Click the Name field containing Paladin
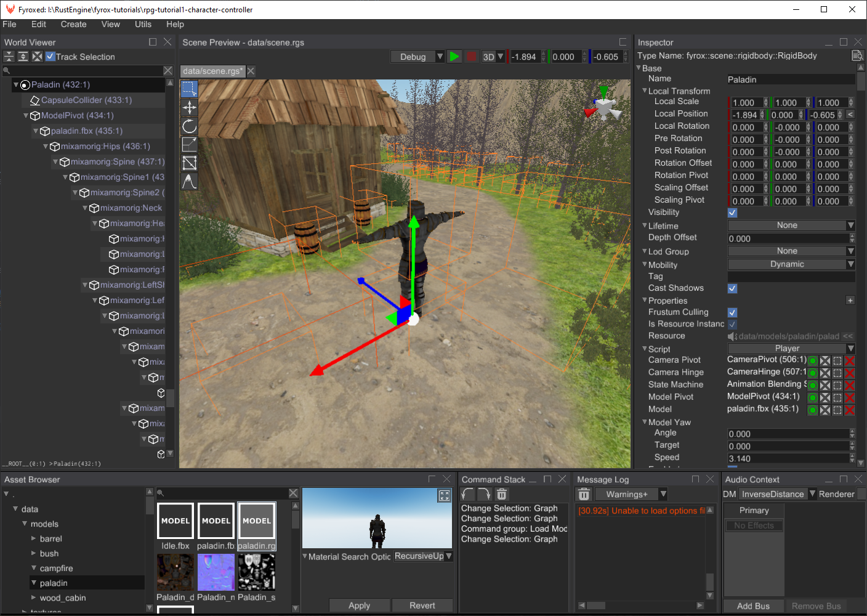867x616 pixels. click(791, 79)
